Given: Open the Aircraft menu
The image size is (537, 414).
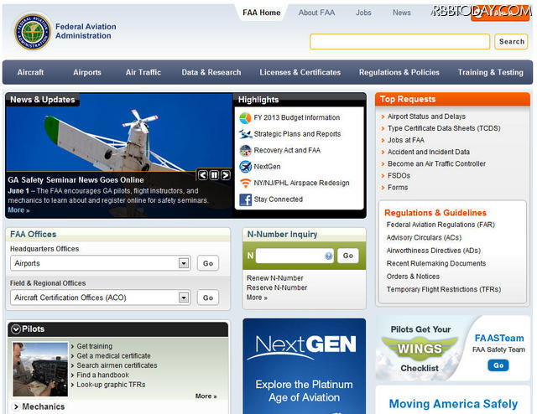Looking at the screenshot, I should pyautogui.click(x=30, y=72).
